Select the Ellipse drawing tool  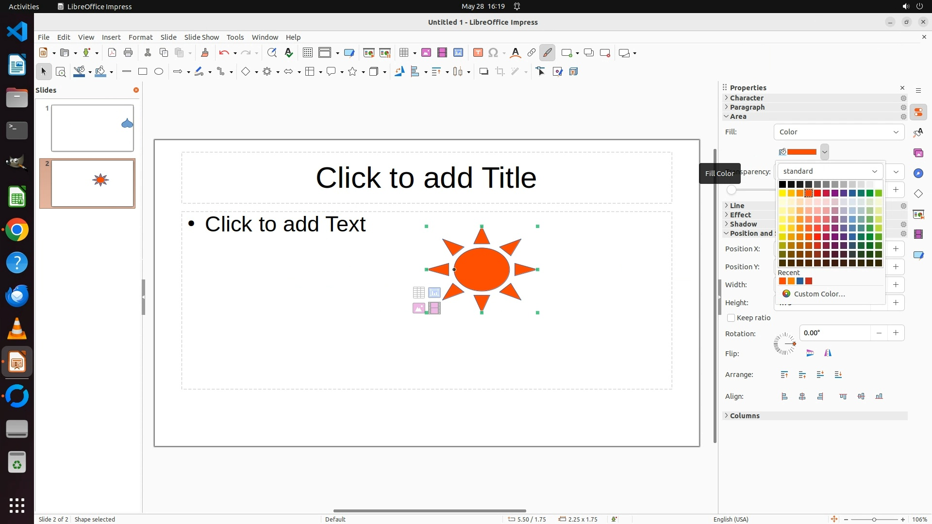click(x=159, y=72)
